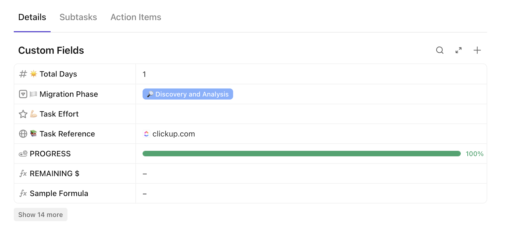Switch to the Subtasks tab
This screenshot has width=507, height=236.
(x=78, y=17)
